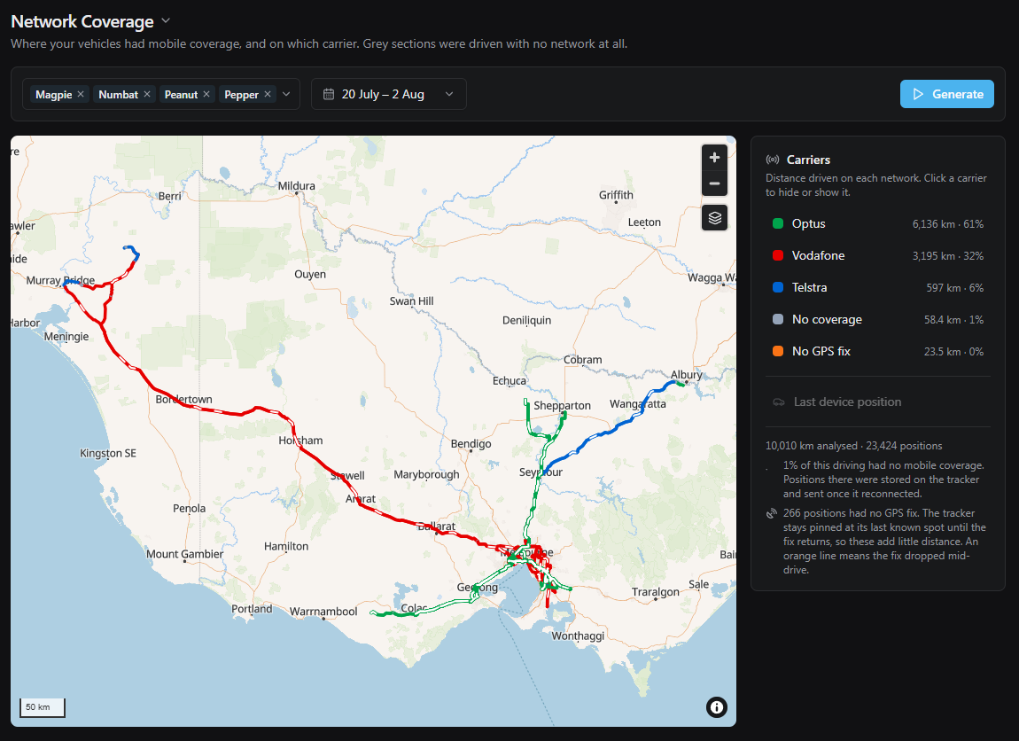The width and height of the screenshot is (1019, 741).
Task: Click the blue Telstra color swatch
Action: pos(777,287)
